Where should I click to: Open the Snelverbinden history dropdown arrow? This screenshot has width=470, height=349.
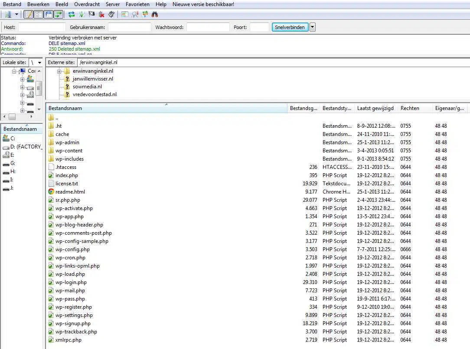pyautogui.click(x=312, y=27)
